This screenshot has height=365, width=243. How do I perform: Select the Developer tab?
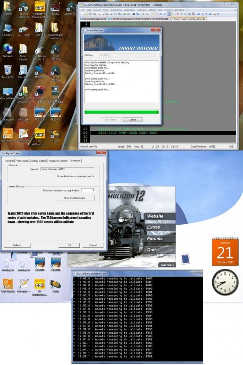pos(75,161)
